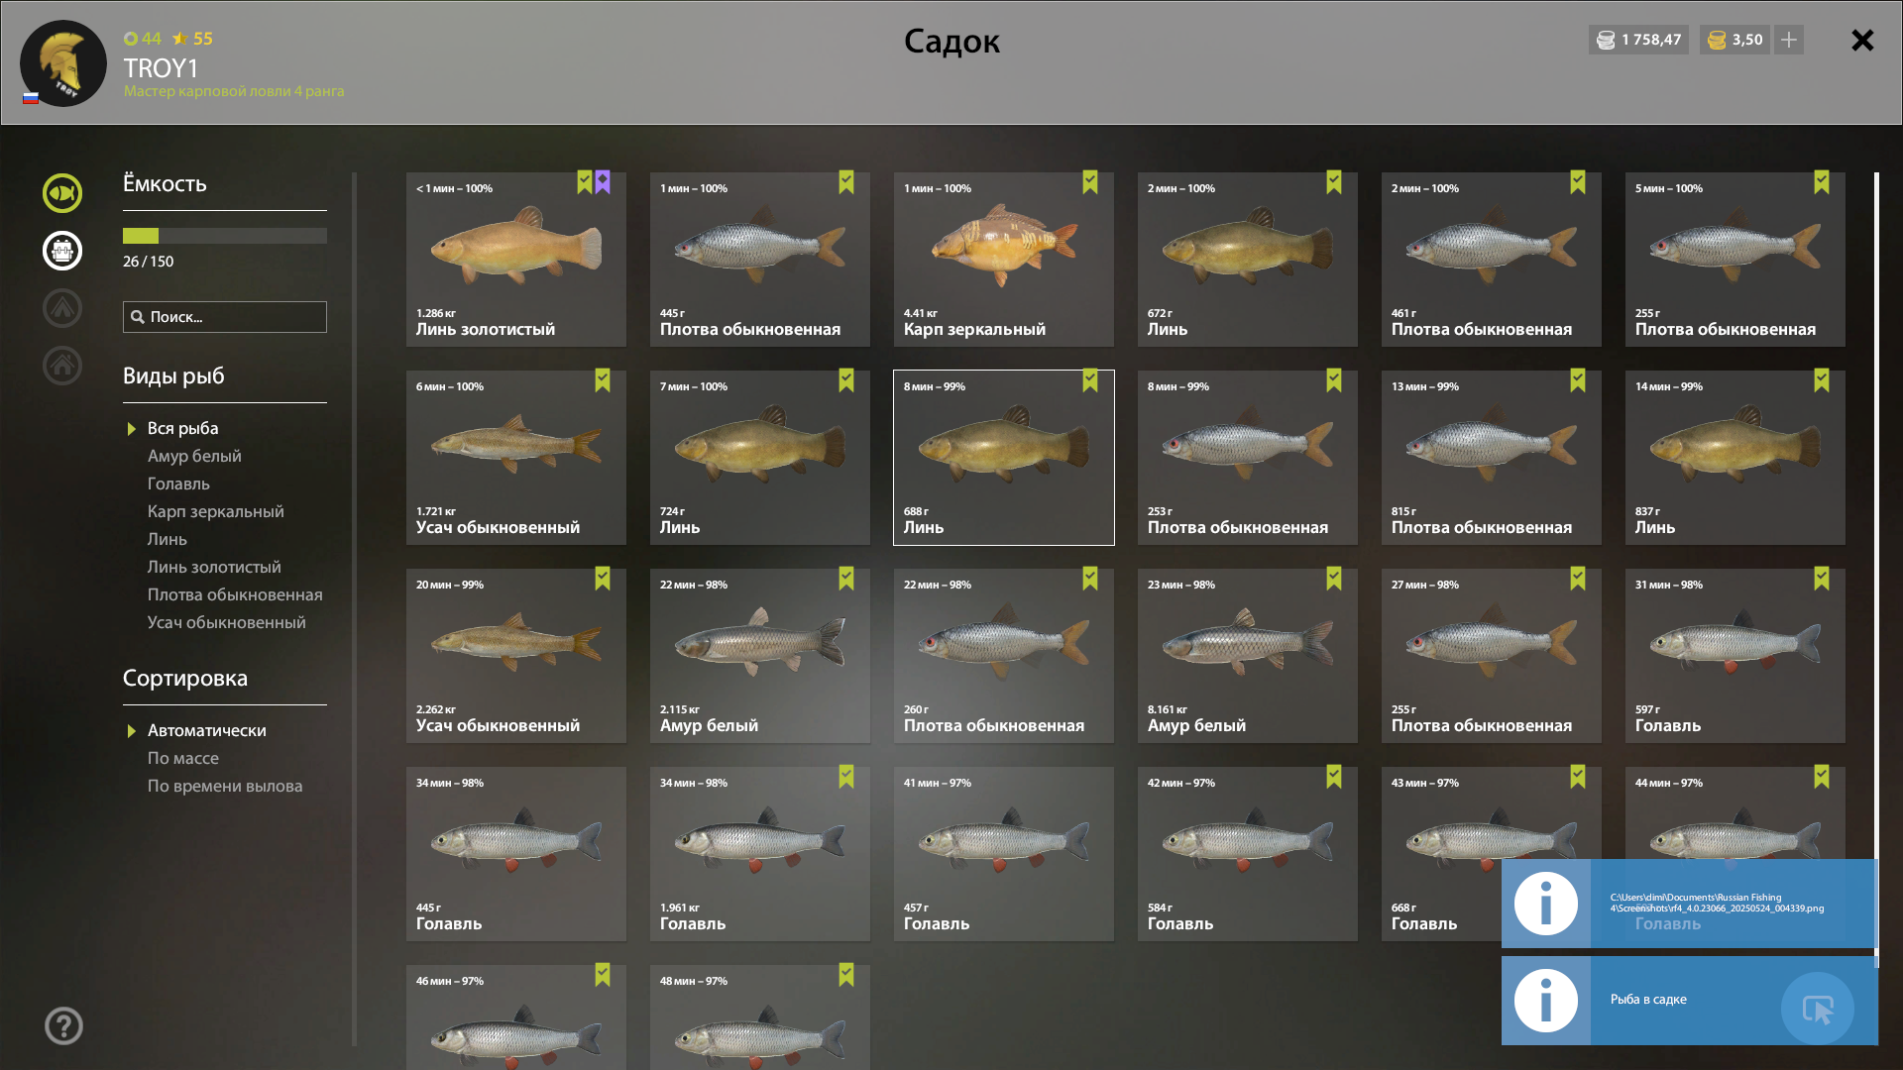Select the backpack storage icon in sidebar
1903x1070 pixels.
62,251
